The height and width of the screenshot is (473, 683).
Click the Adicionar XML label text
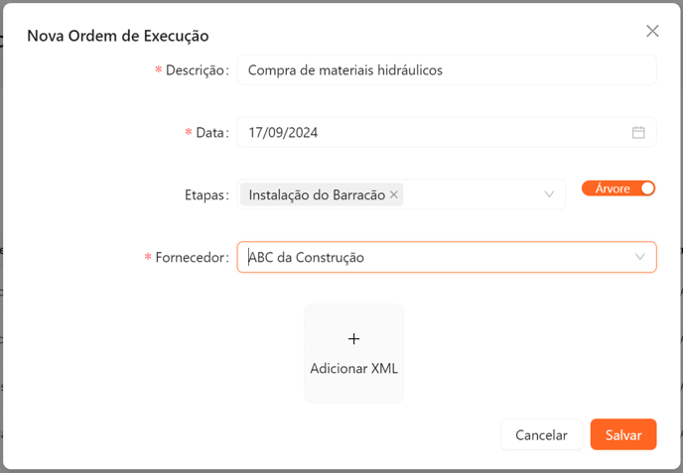pos(353,369)
